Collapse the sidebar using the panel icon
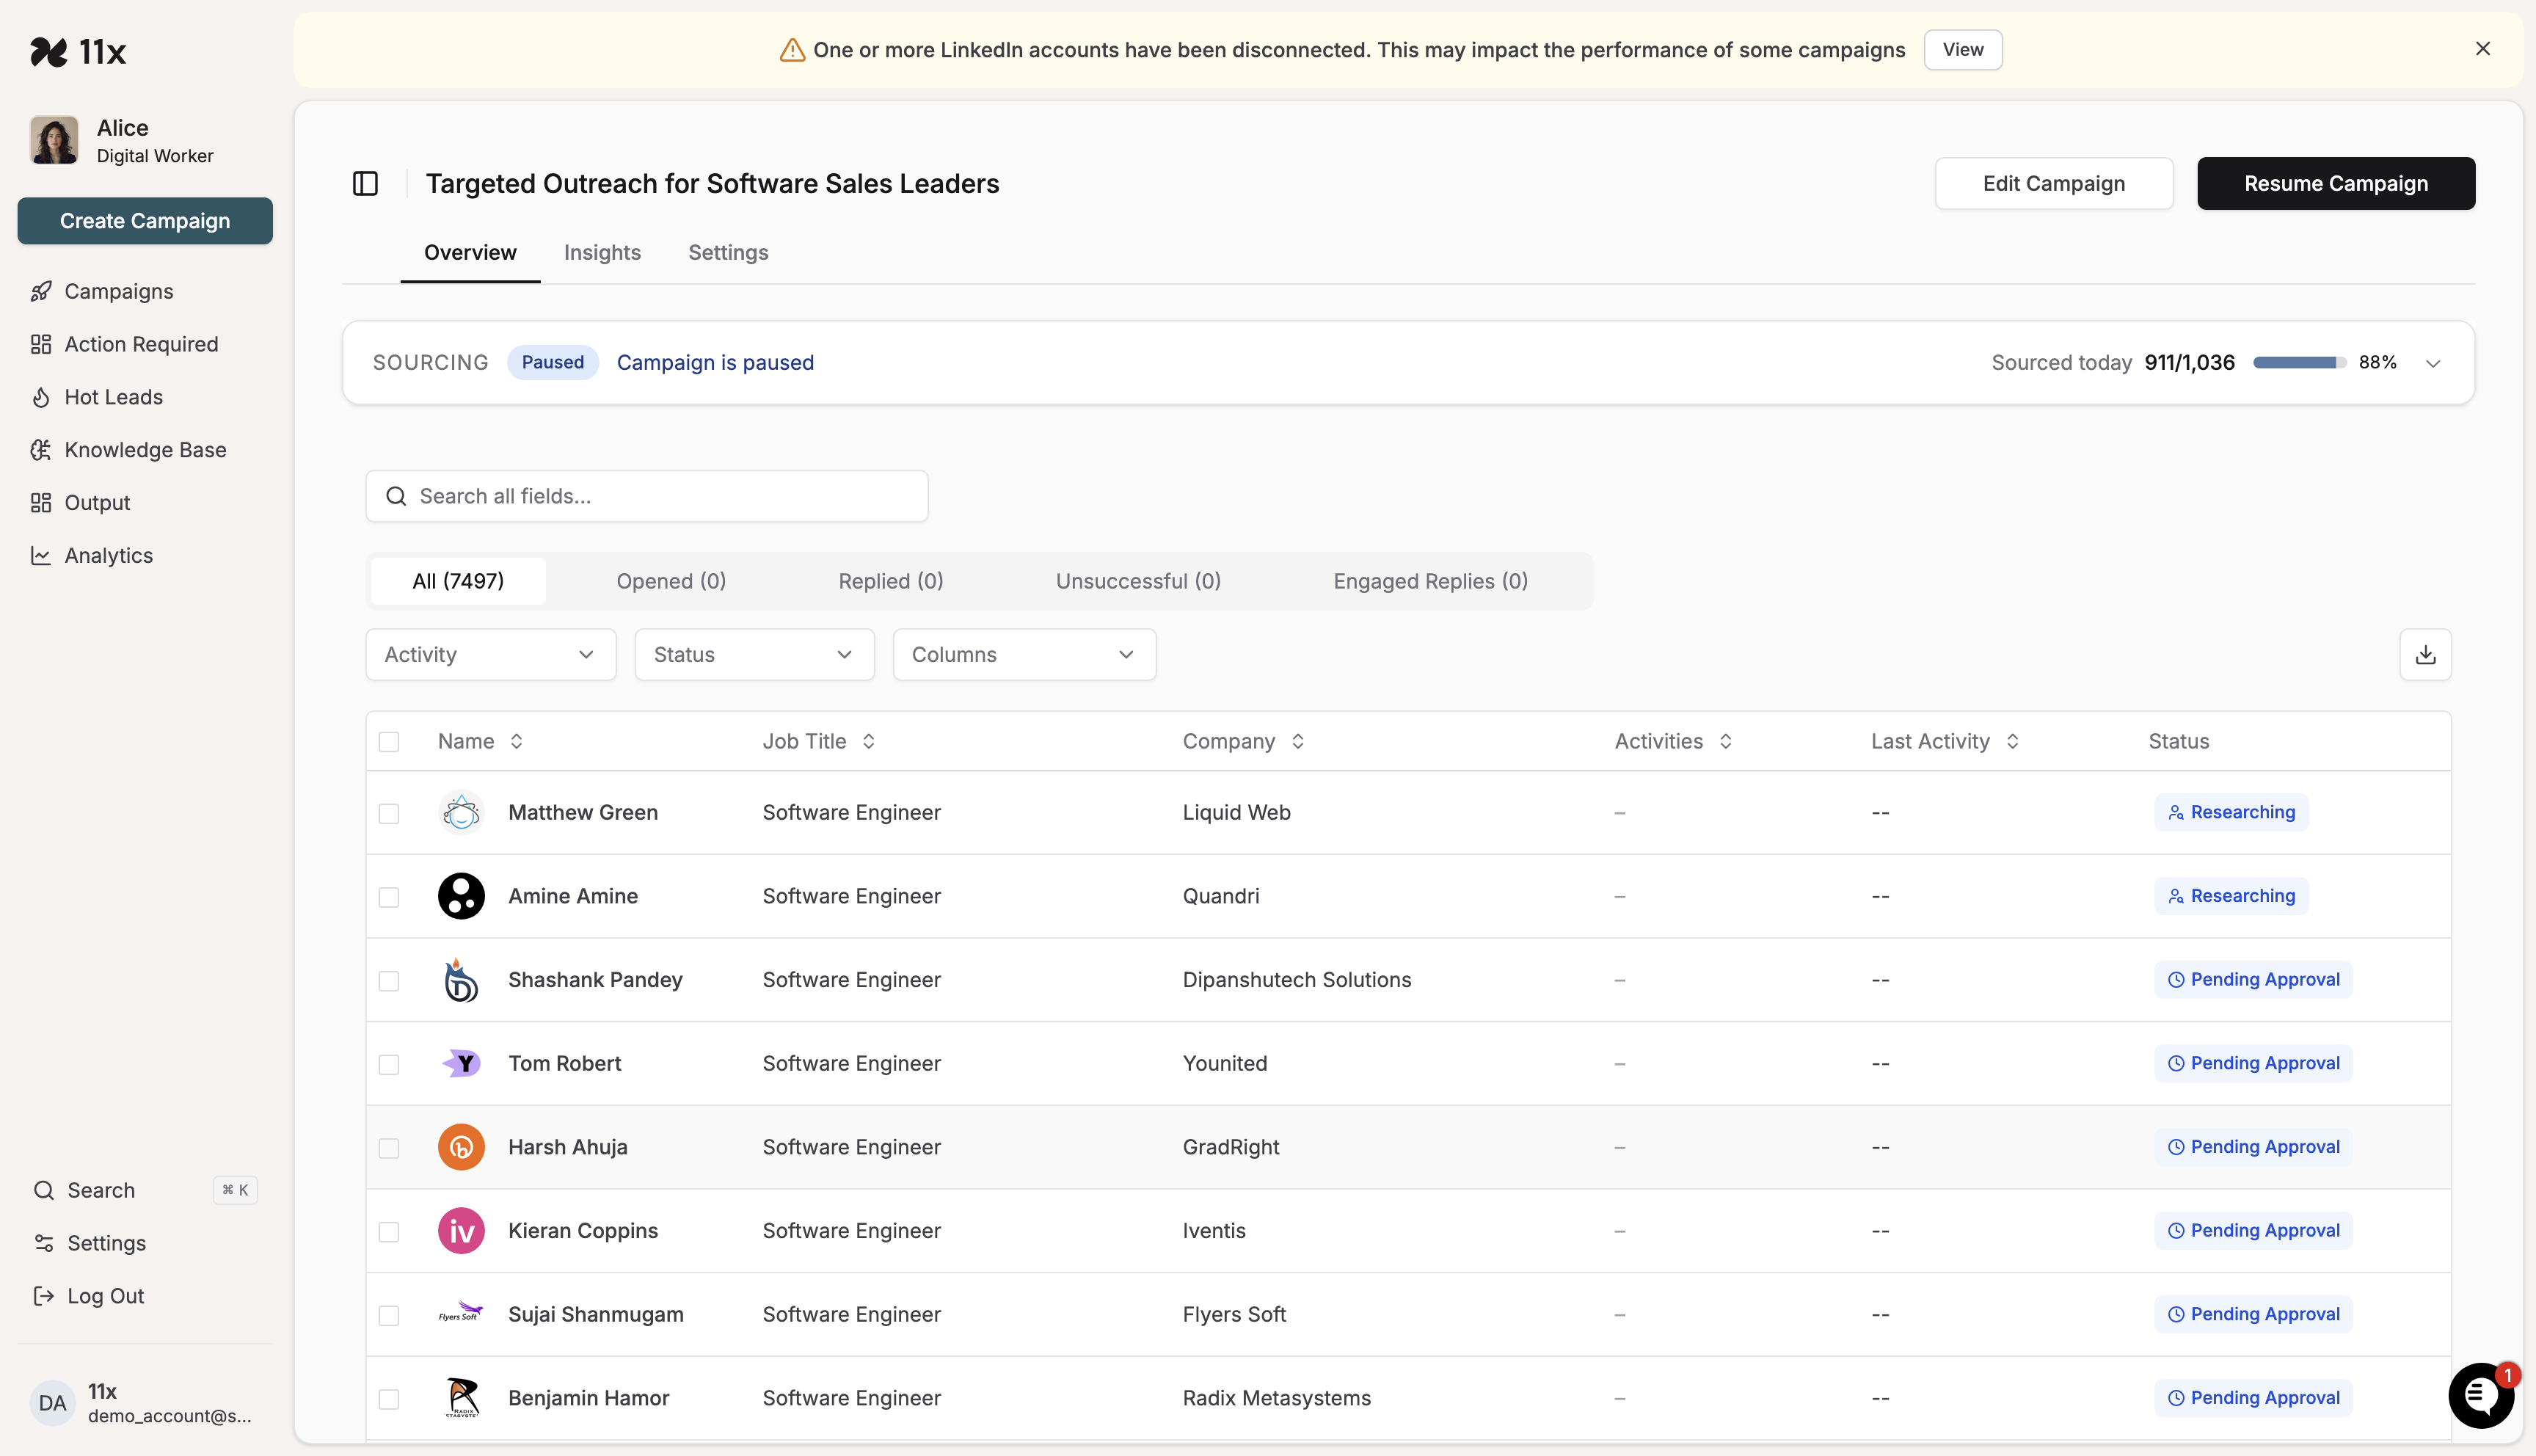This screenshot has width=2536, height=1456. 365,183
